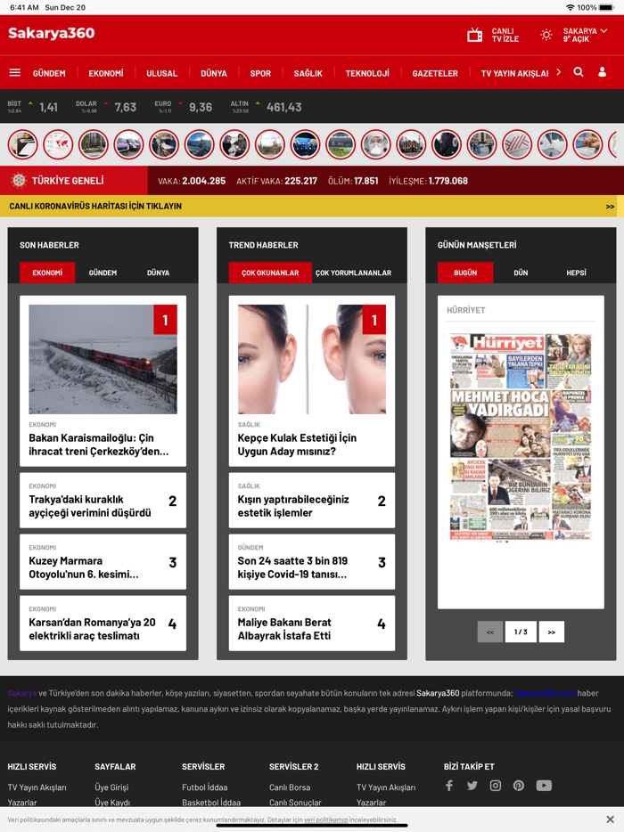This screenshot has height=832, width=624.
Task: Open the Facebook social icon
Action: [449, 786]
